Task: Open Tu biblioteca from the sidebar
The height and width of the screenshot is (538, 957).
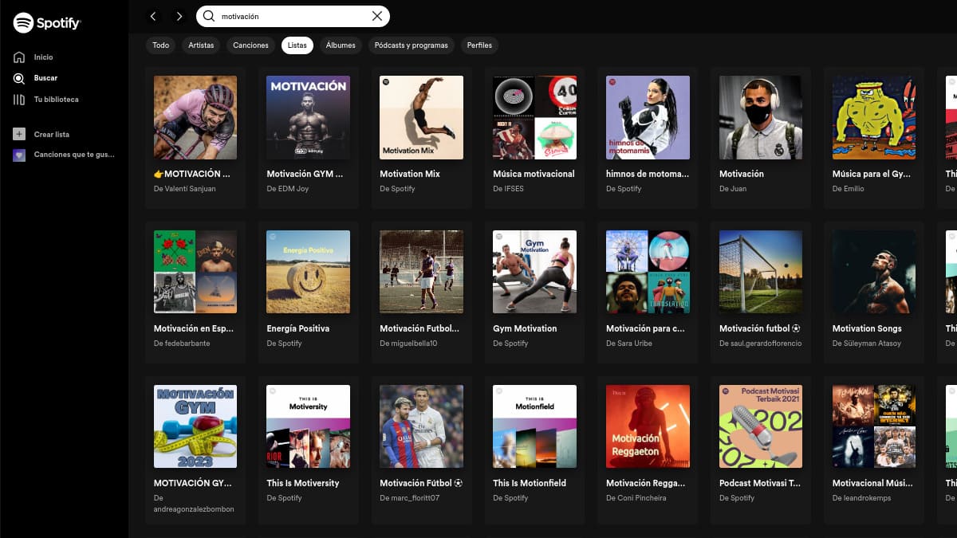Action: point(18,99)
